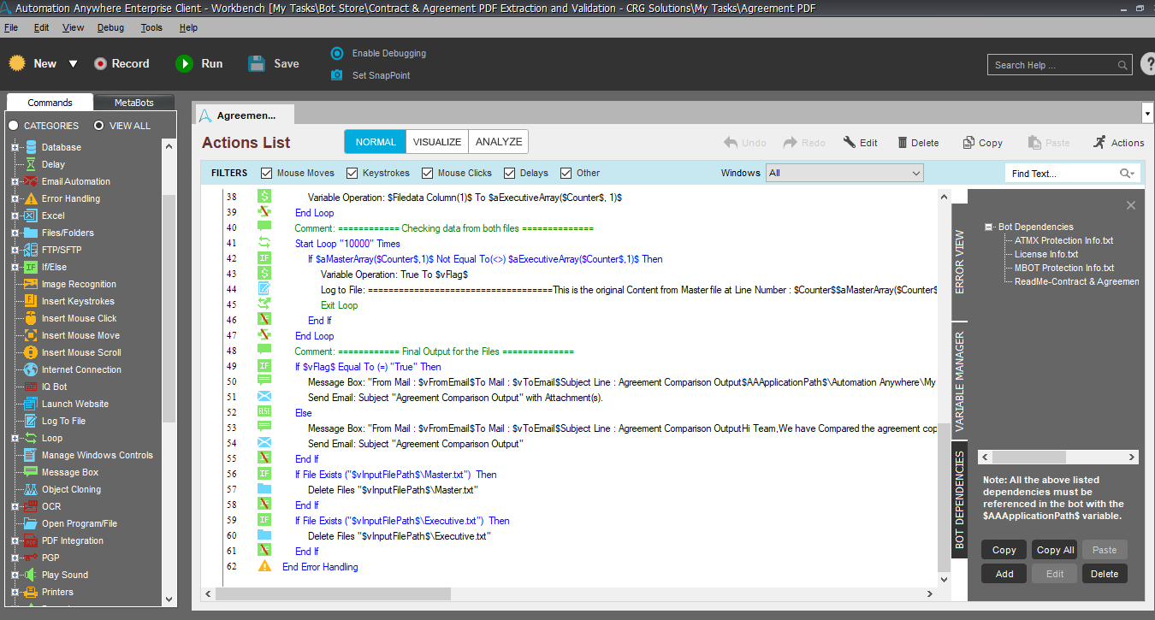Select the IQ Bot icon

31,387
